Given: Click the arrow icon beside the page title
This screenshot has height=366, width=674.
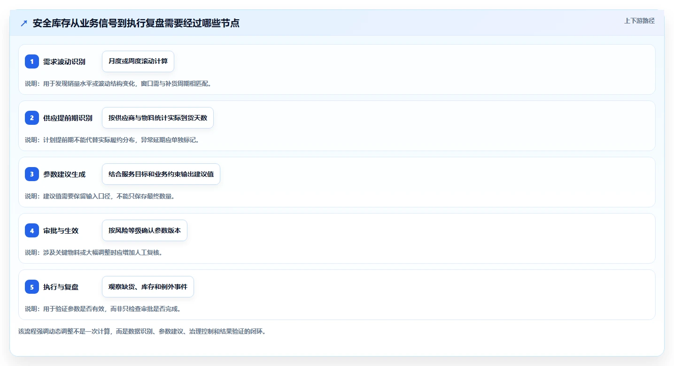Looking at the screenshot, I should coord(24,23).
